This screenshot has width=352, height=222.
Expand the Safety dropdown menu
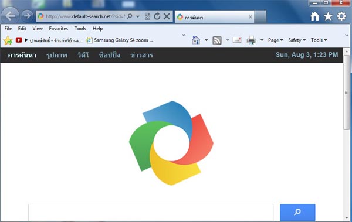click(x=297, y=40)
